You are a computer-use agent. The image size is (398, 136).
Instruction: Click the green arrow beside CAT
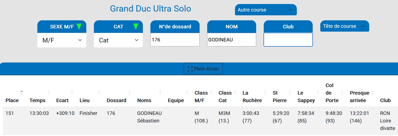click(136, 27)
